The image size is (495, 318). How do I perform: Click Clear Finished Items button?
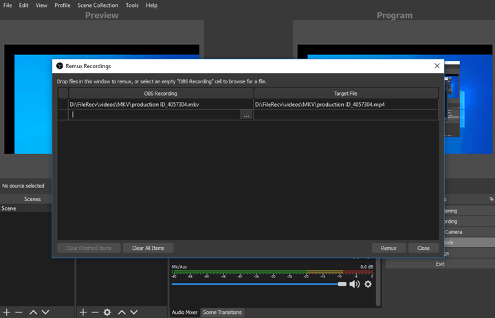89,248
